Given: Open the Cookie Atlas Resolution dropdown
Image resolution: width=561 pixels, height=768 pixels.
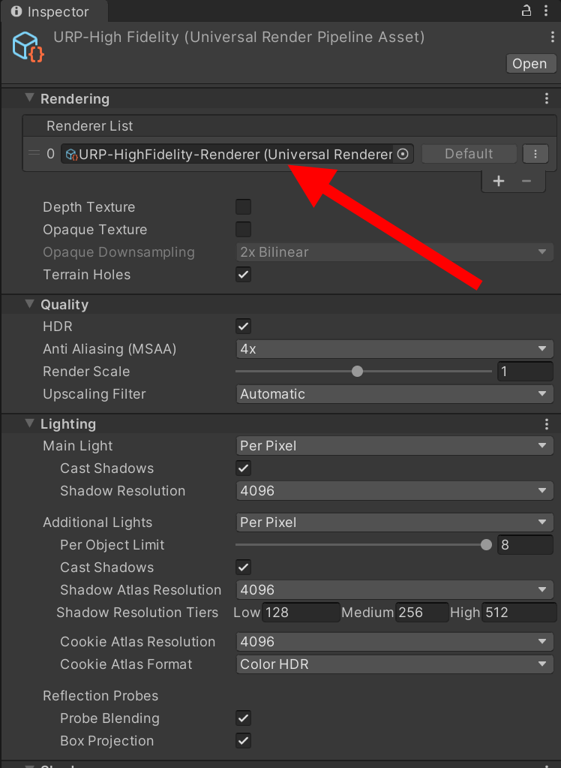Looking at the screenshot, I should [394, 642].
